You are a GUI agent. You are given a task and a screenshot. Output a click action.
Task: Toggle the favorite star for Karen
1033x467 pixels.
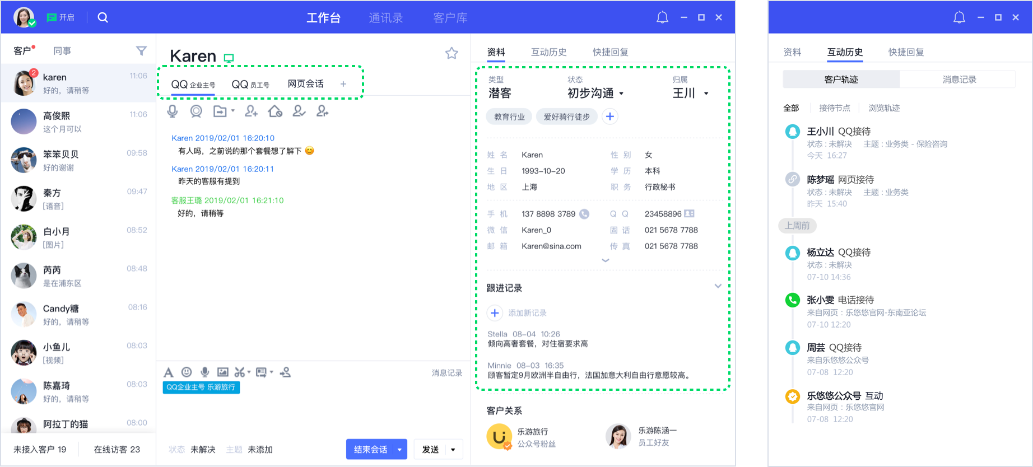(452, 53)
